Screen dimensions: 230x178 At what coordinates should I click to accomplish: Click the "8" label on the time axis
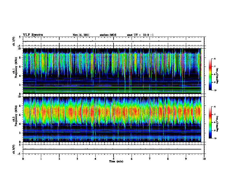click(x=168, y=159)
